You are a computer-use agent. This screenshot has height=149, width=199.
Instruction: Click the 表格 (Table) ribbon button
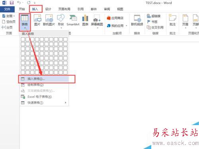pyautogui.click(x=25, y=22)
